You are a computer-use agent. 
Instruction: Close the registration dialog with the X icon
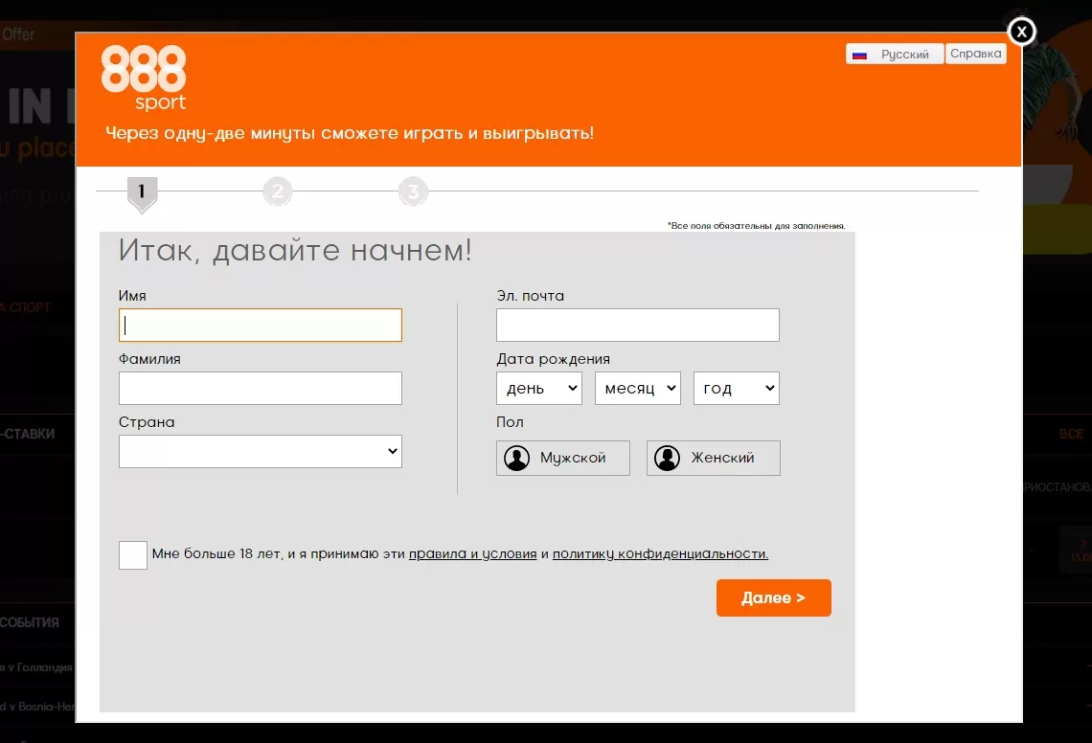[x=1021, y=31]
